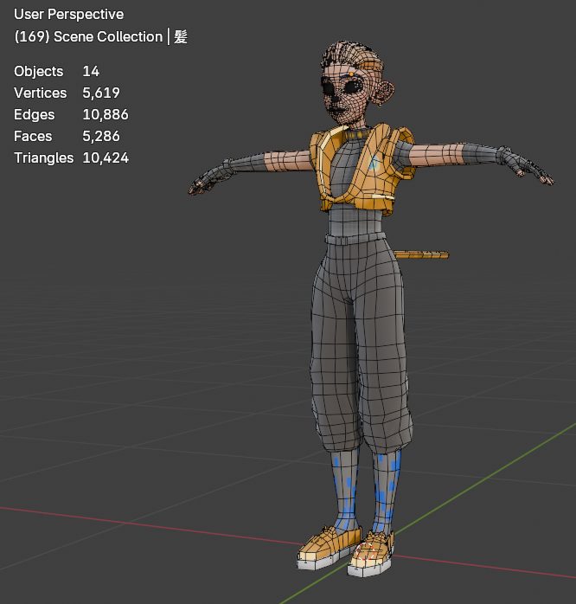Click the Triangles 10,424 statistic
576x604 pixels.
click(71, 157)
